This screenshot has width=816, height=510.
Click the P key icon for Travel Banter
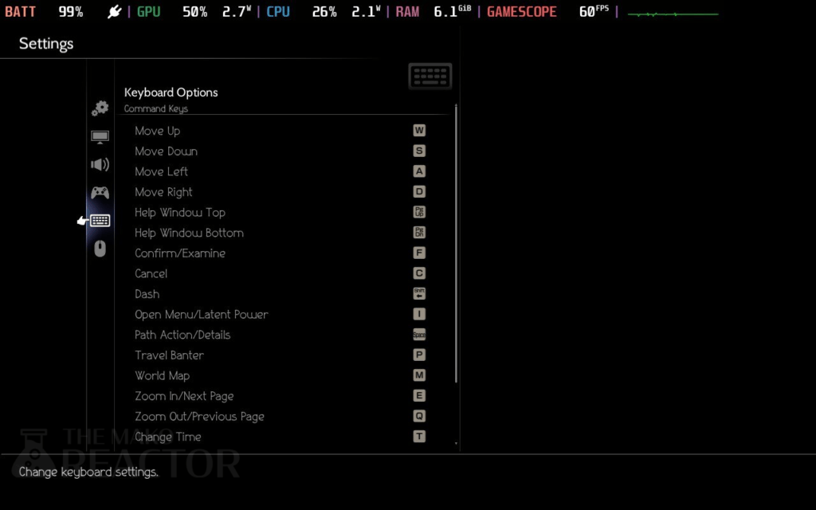tap(419, 355)
